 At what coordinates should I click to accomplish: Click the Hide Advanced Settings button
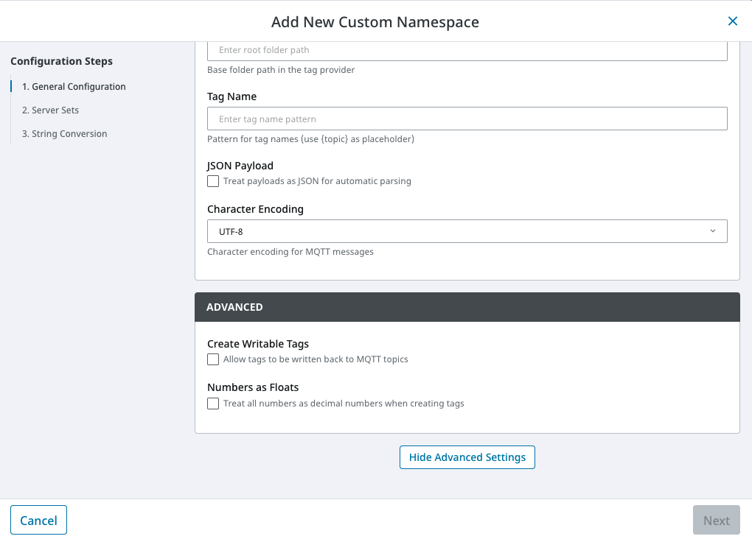[467, 457]
